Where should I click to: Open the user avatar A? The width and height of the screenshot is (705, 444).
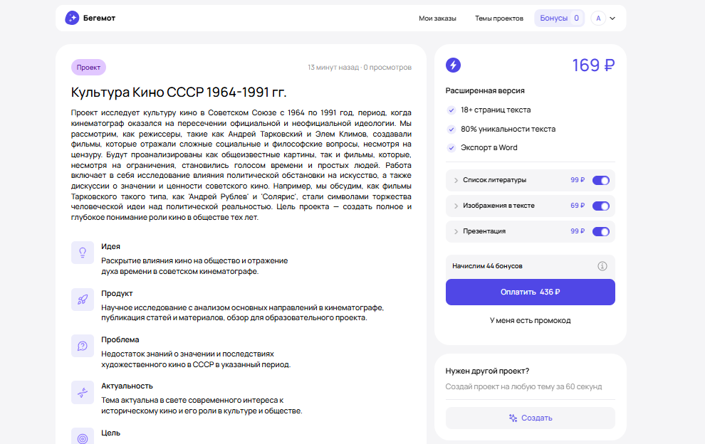coord(597,18)
